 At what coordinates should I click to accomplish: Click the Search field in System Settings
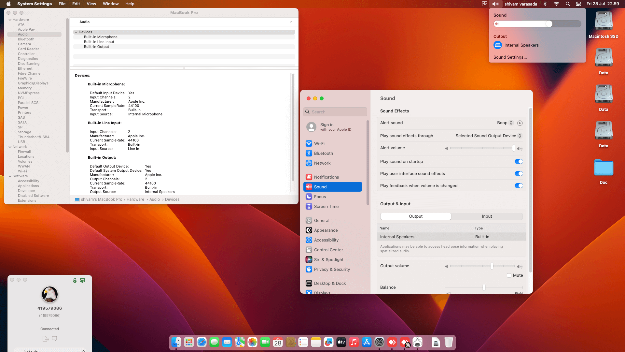335,112
